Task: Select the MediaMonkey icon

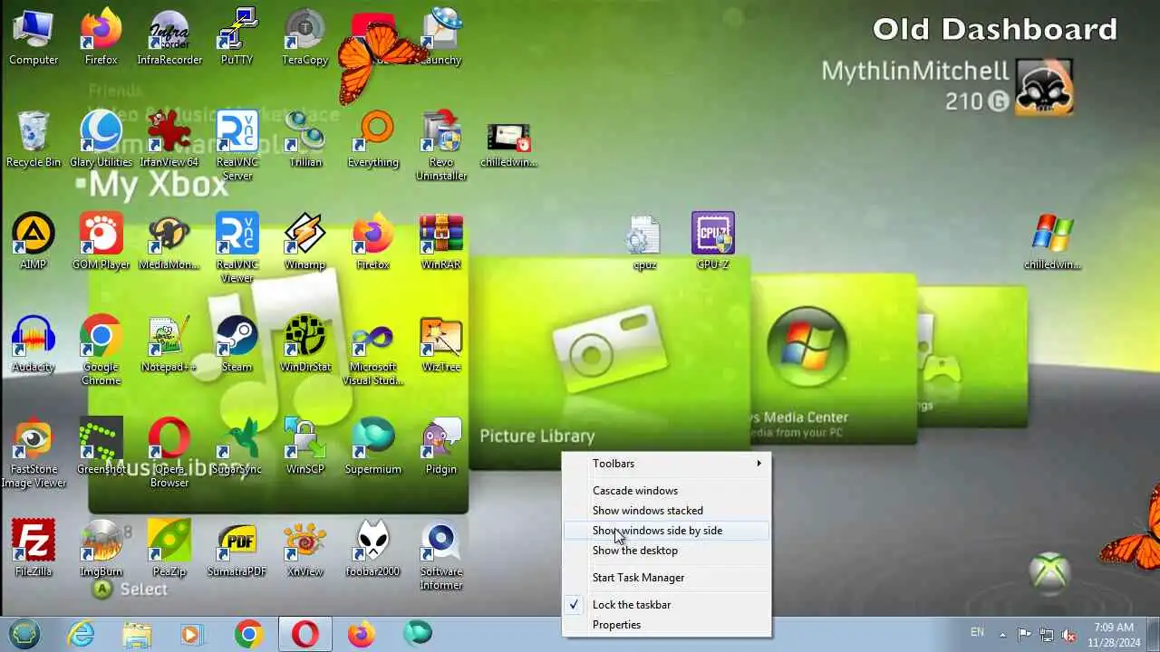Action: tap(169, 243)
